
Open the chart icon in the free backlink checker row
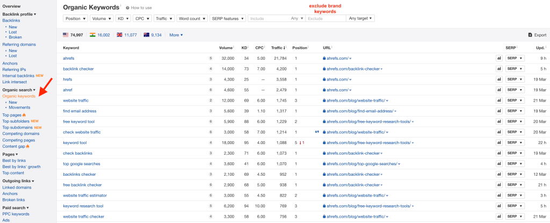[499, 185]
